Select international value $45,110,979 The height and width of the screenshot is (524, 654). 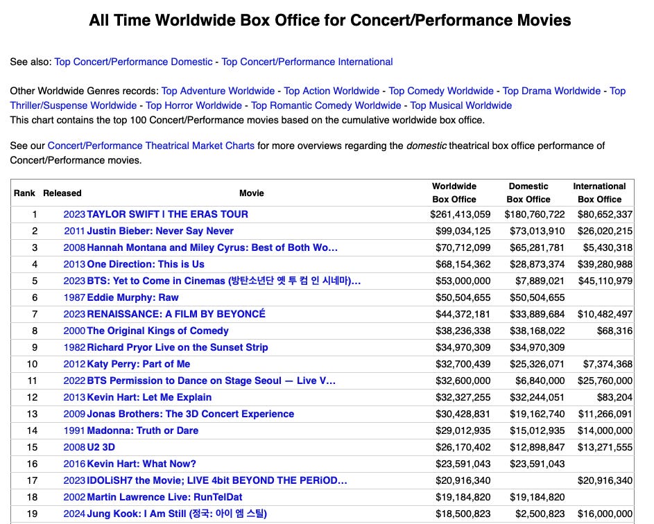coord(605,281)
